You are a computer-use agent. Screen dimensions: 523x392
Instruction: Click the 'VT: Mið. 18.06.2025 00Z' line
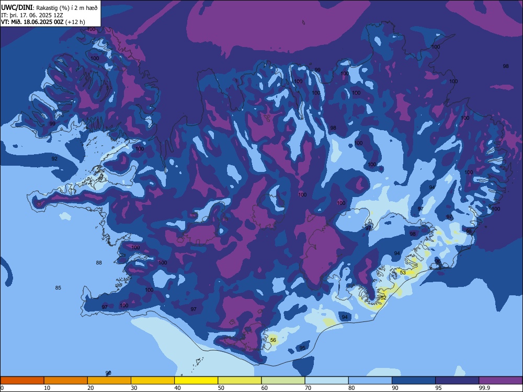point(32,22)
